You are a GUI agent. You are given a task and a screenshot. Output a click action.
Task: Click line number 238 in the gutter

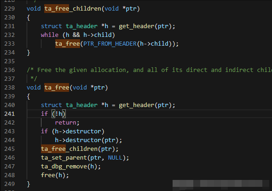pyautogui.click(x=10, y=88)
